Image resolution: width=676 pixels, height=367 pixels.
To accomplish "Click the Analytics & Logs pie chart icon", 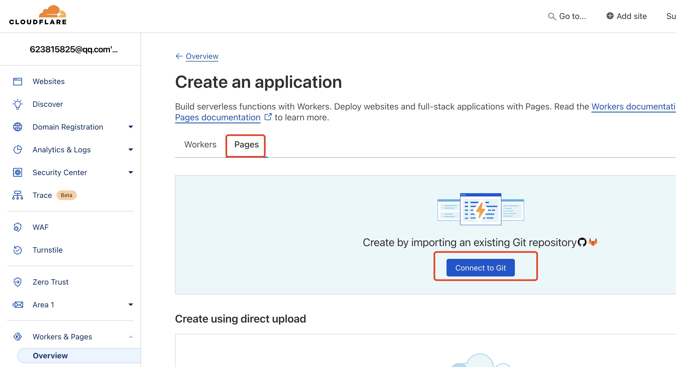I will point(18,150).
